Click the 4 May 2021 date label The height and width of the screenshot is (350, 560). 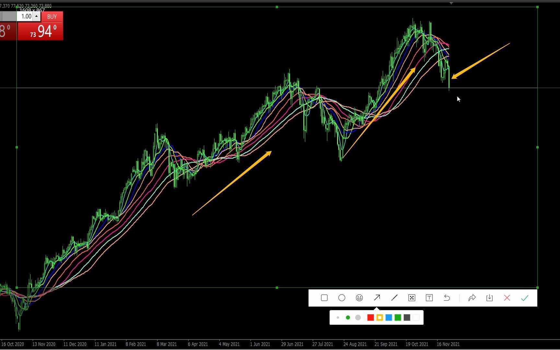point(229,344)
